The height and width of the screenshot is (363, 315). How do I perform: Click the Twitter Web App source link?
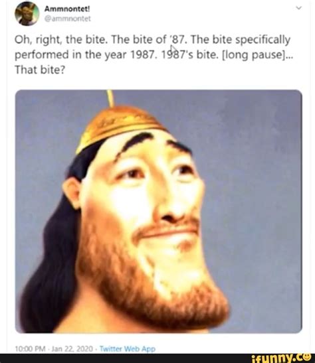pyautogui.click(x=128, y=348)
